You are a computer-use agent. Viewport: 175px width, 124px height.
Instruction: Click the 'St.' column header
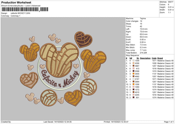point(138,58)
